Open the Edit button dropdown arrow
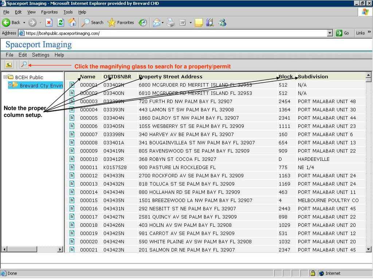373x280 pixels. (191, 23)
